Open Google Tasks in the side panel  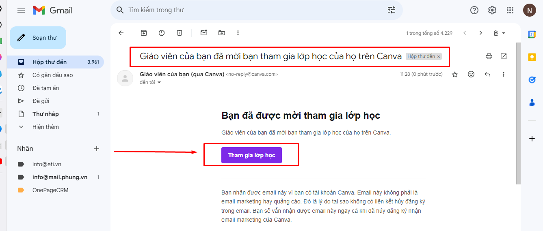pyautogui.click(x=532, y=80)
